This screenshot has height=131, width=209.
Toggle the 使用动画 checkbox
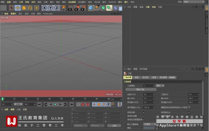pyautogui.click(x=144, y=112)
